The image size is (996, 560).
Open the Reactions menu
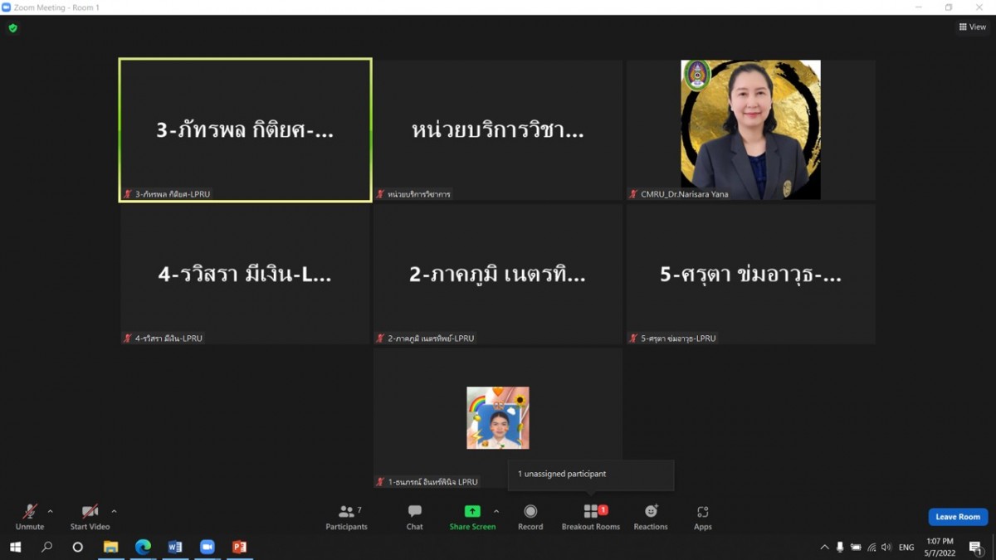(x=650, y=517)
